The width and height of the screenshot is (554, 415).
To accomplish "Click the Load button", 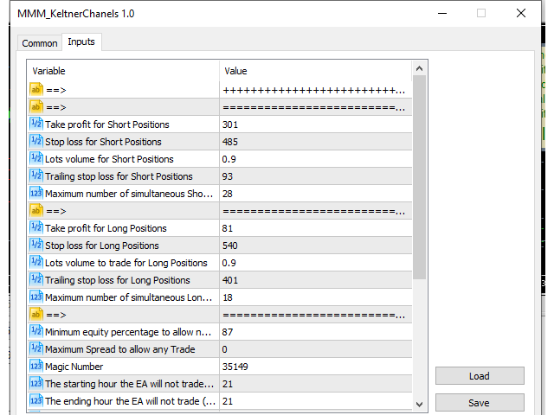I will (480, 376).
